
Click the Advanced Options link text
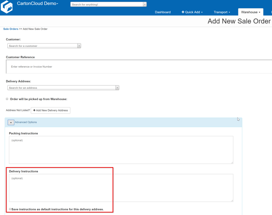point(26,122)
